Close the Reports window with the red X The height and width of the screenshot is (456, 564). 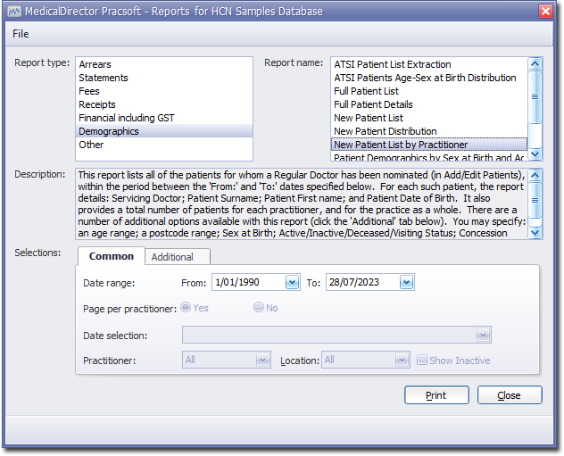point(546,11)
